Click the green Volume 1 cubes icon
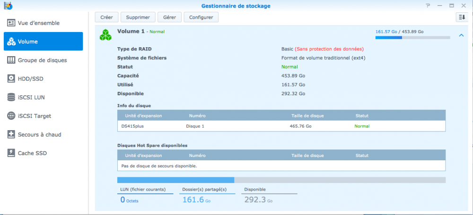 105,35
